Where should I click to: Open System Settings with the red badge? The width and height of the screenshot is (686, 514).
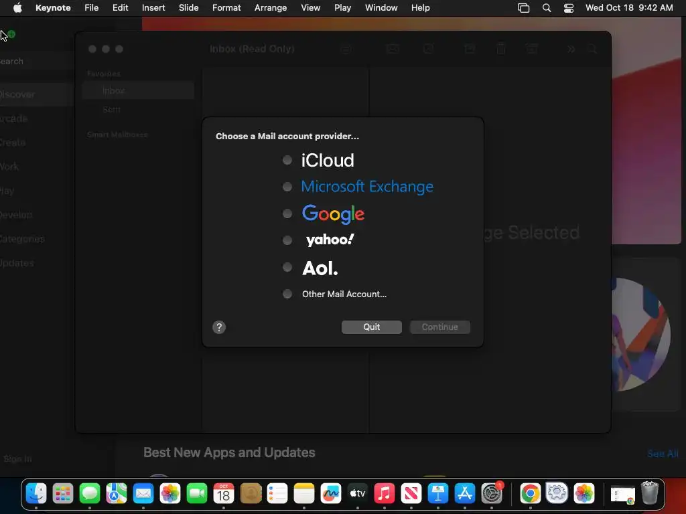point(492,494)
